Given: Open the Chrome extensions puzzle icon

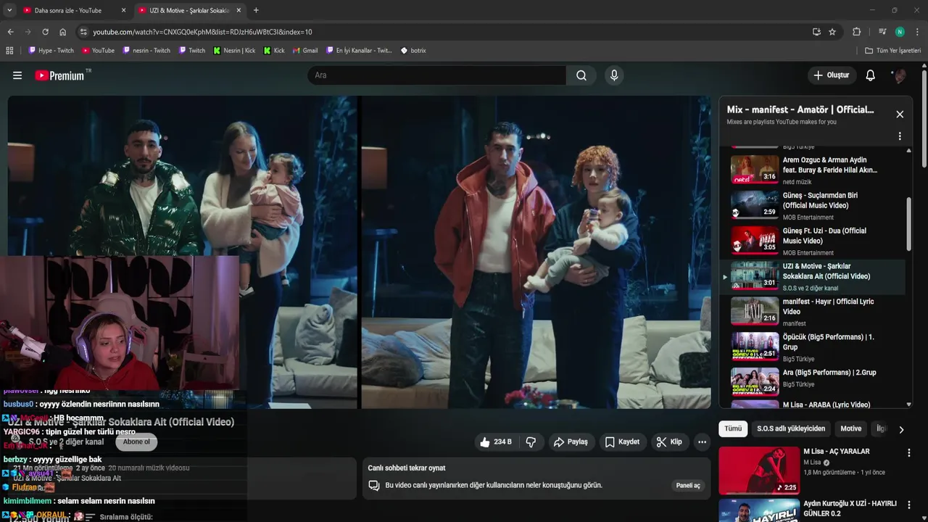Looking at the screenshot, I should 856,32.
